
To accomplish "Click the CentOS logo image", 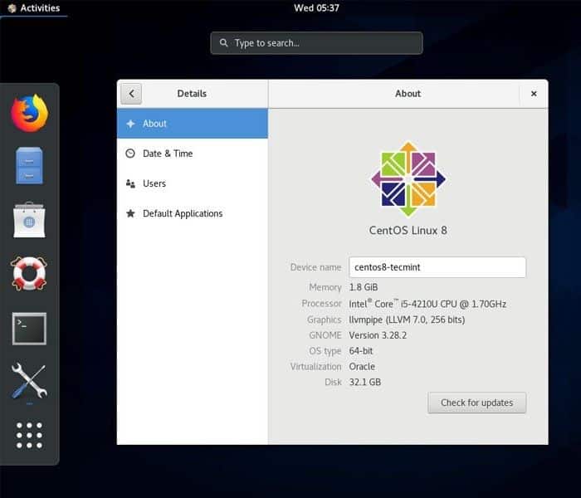I will [408, 179].
